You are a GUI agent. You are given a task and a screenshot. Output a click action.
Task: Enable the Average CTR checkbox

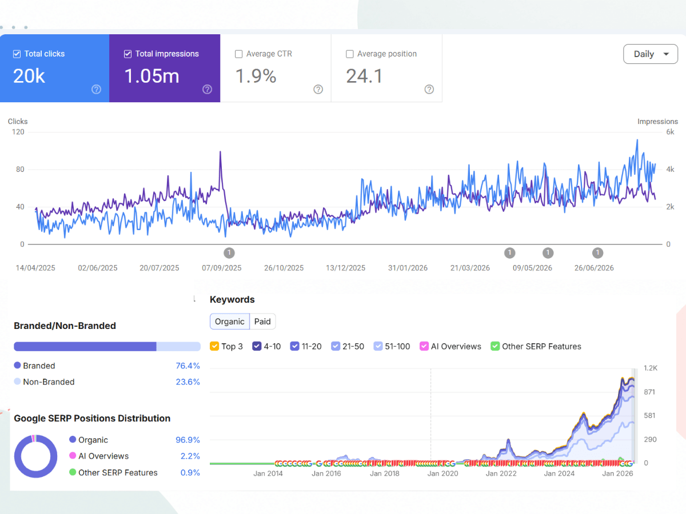click(239, 54)
